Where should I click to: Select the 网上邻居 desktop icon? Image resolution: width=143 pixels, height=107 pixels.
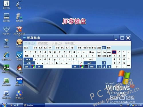pyautogui.click(x=6, y=31)
